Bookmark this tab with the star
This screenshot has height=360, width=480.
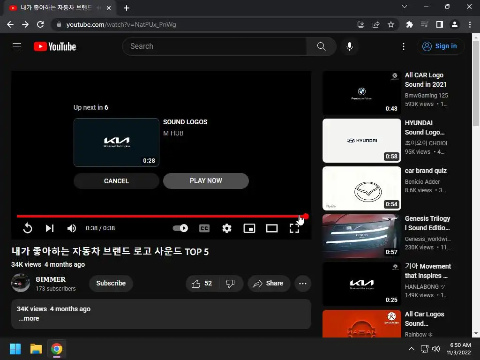(x=391, y=24)
